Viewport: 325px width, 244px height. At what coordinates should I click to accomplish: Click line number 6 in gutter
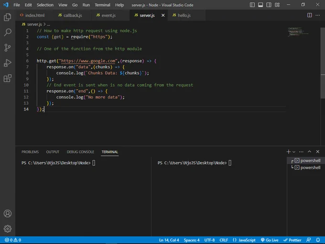pyautogui.click(x=27, y=61)
